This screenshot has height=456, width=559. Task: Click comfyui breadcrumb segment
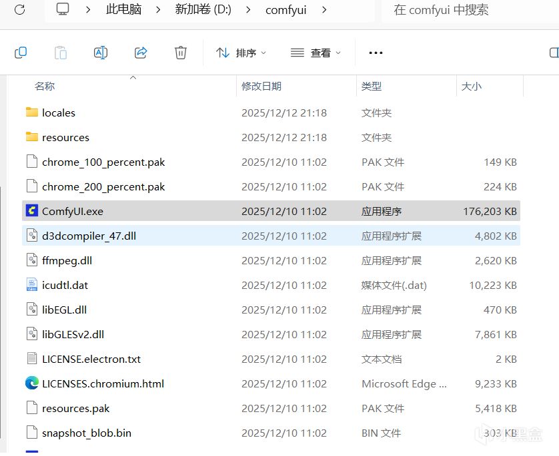(x=286, y=10)
